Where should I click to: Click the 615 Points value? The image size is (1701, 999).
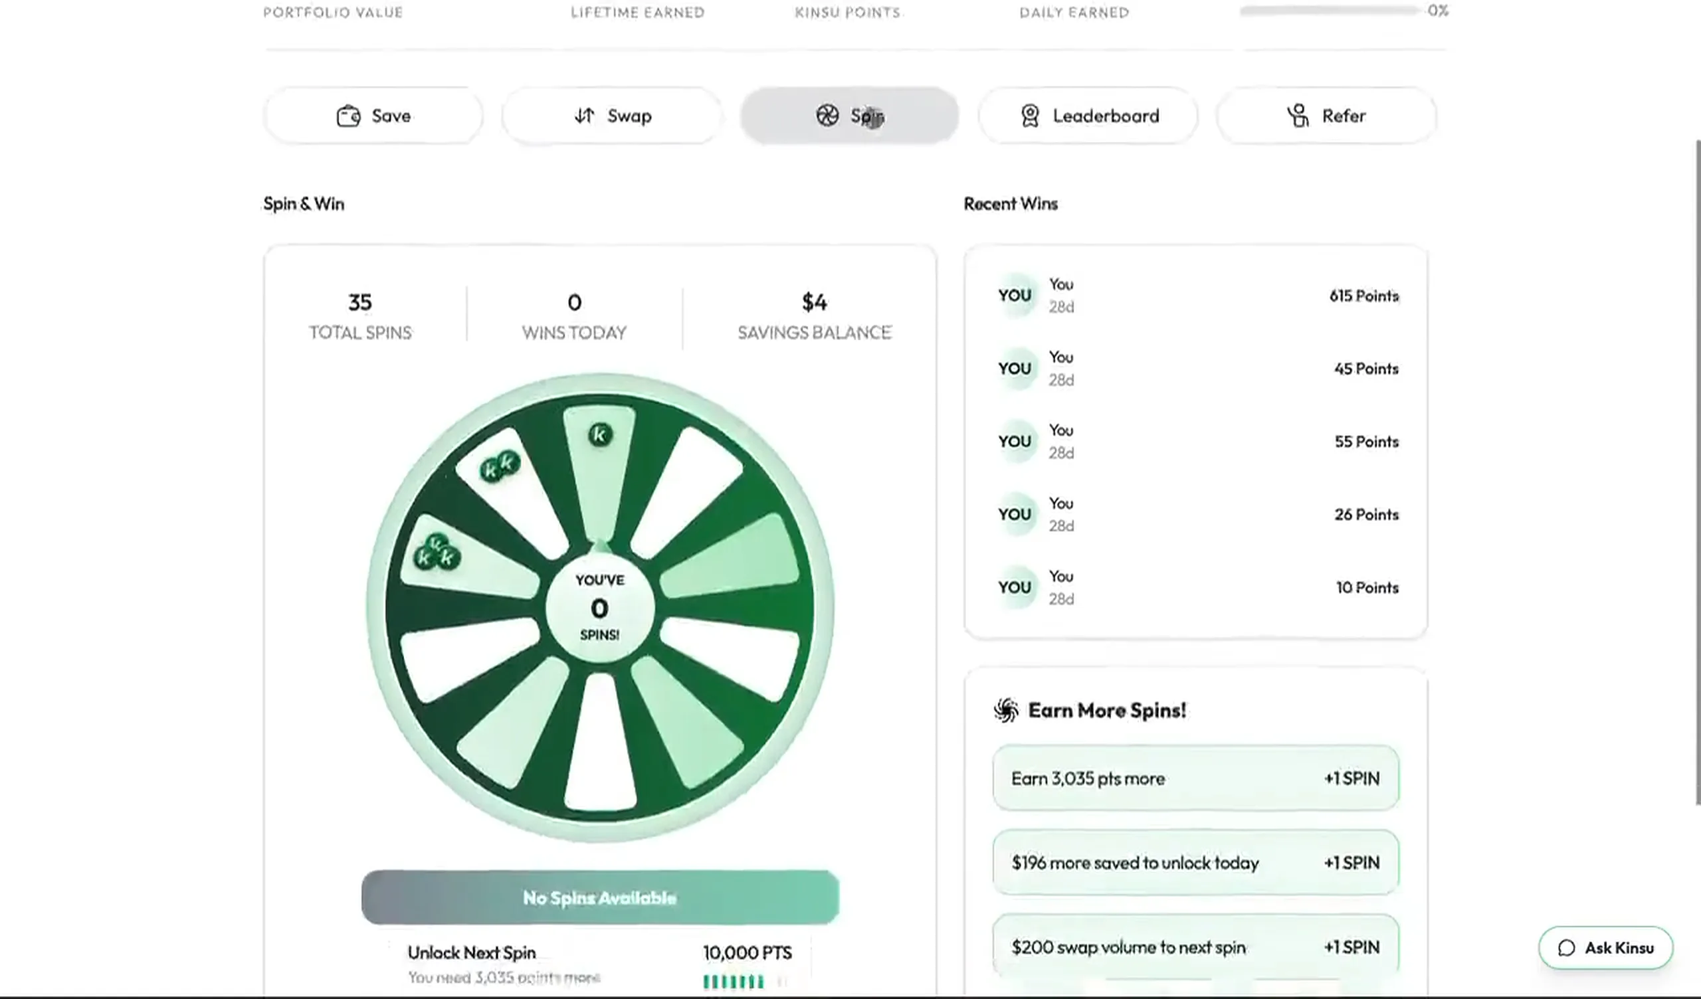[1363, 296]
